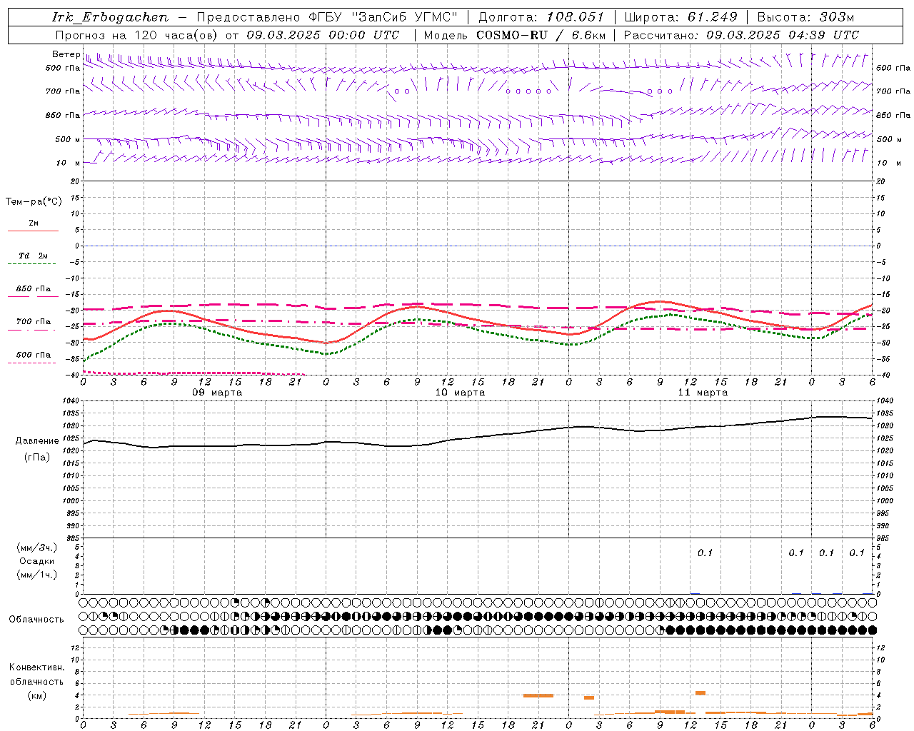Click the forecast start "09.03.2025 00:00 UTC"
Screen dimensions: 914x731
(323, 35)
